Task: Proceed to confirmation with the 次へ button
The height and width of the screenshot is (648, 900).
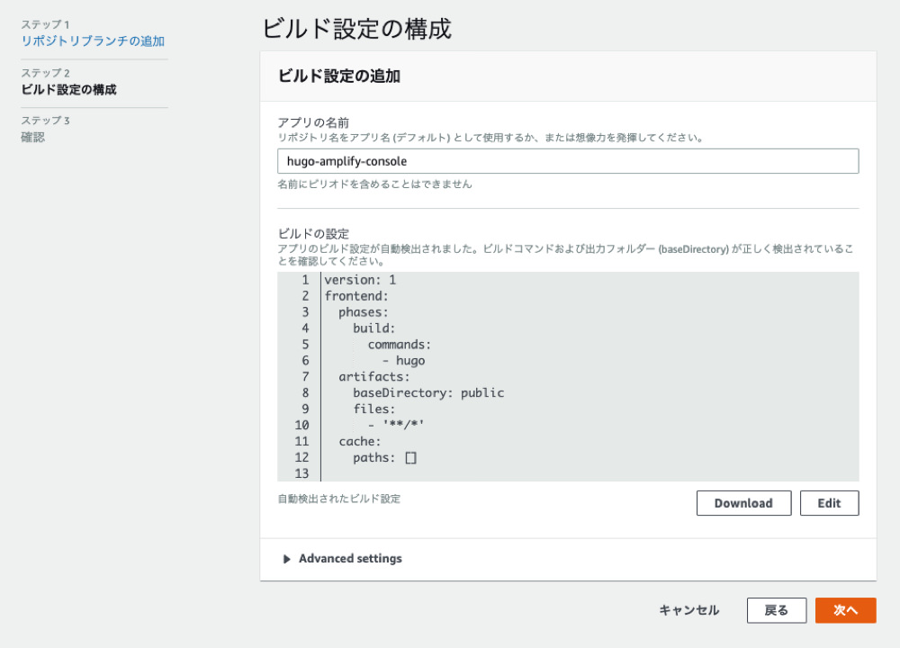Action: (844, 609)
